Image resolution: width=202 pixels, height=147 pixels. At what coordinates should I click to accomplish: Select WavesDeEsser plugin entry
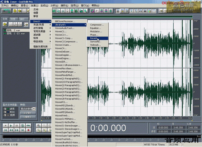(x=69, y=52)
